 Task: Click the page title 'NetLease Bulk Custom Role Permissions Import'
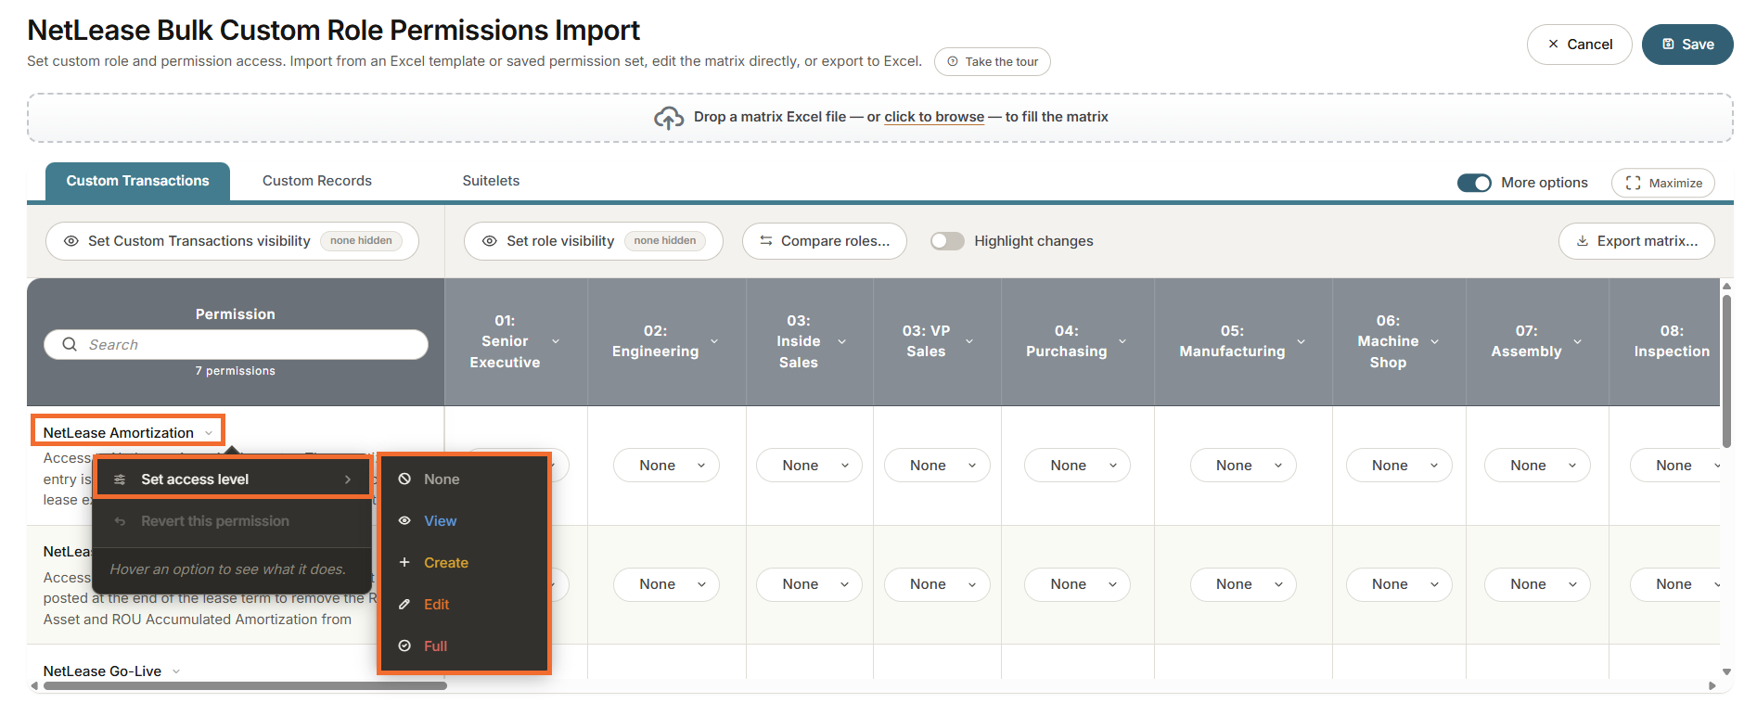[334, 31]
